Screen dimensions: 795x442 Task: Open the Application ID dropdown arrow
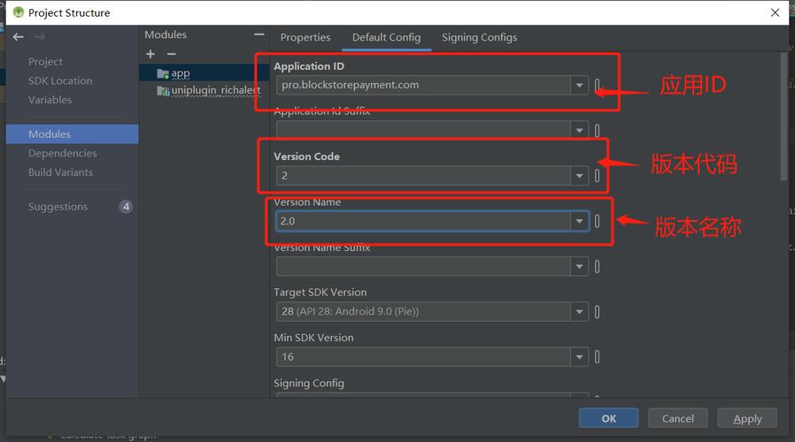coord(579,85)
